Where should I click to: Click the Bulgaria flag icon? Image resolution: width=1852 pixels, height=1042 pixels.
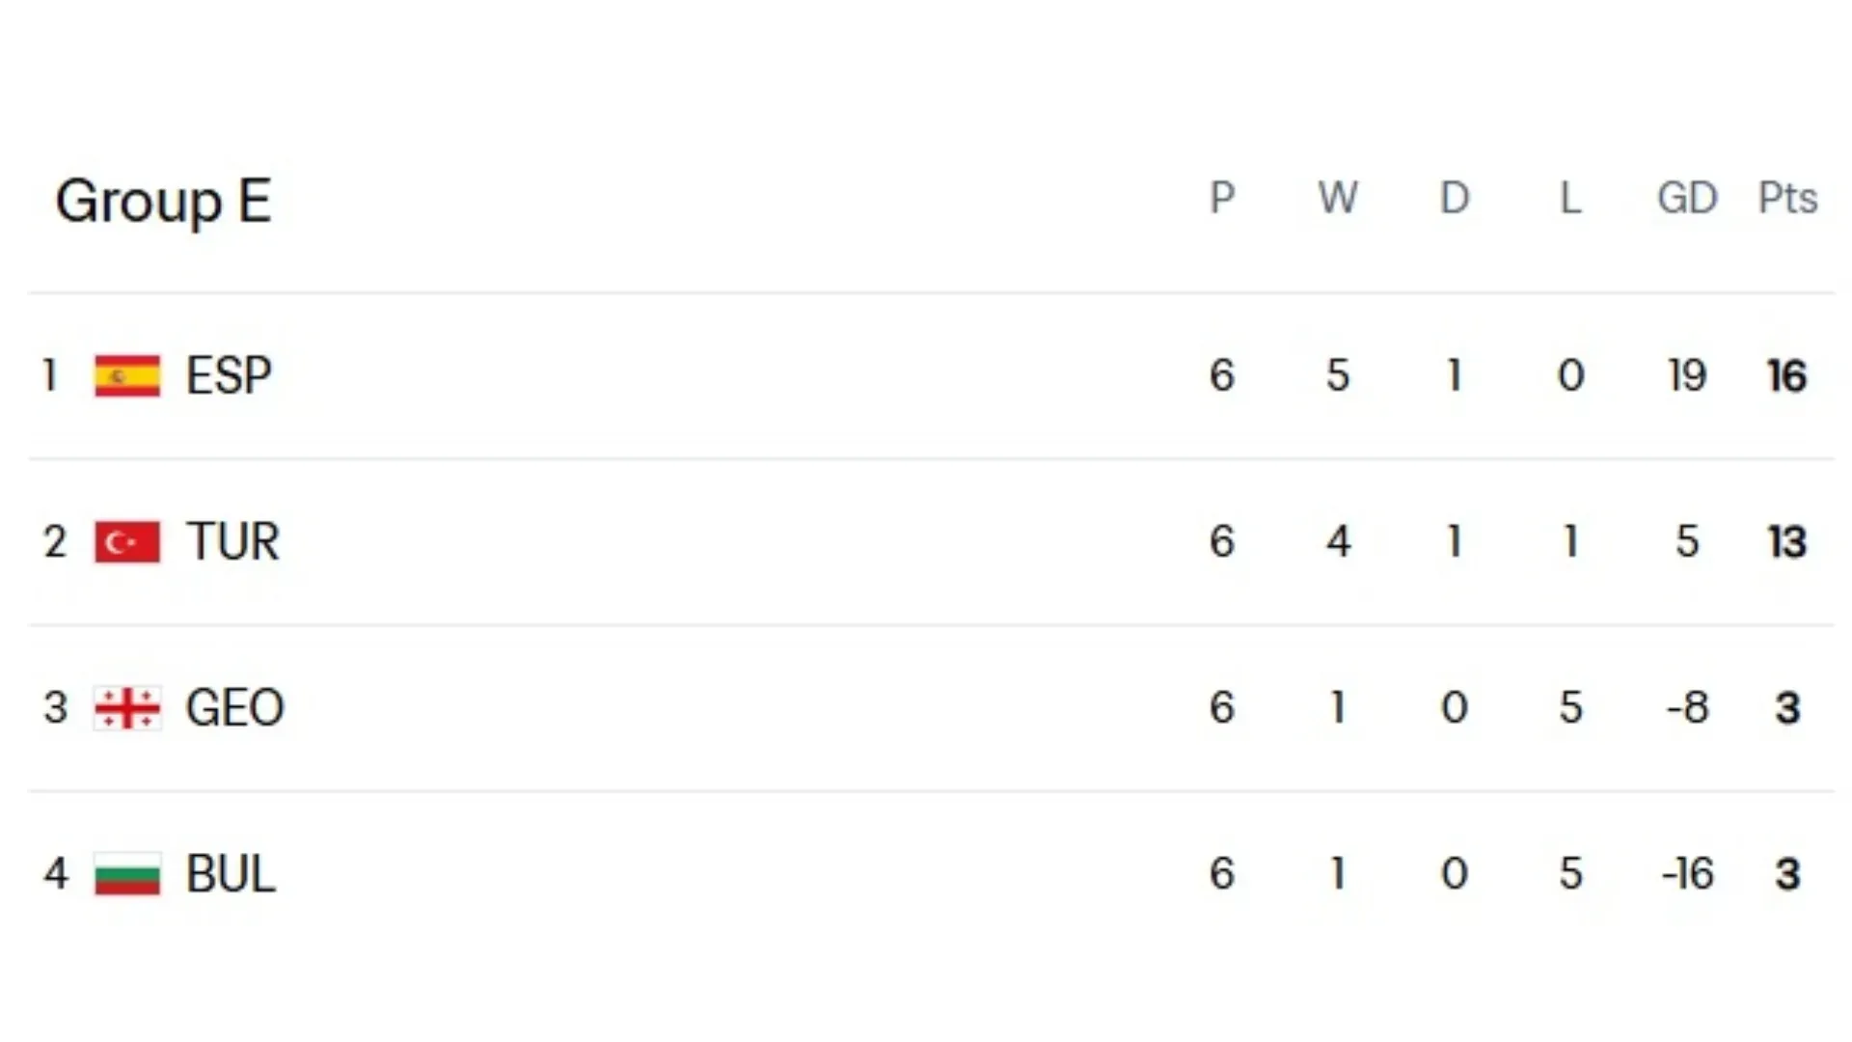point(127,874)
